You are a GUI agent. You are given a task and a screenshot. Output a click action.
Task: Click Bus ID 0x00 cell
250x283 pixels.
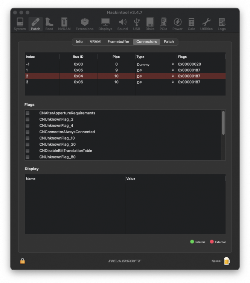[78, 64]
